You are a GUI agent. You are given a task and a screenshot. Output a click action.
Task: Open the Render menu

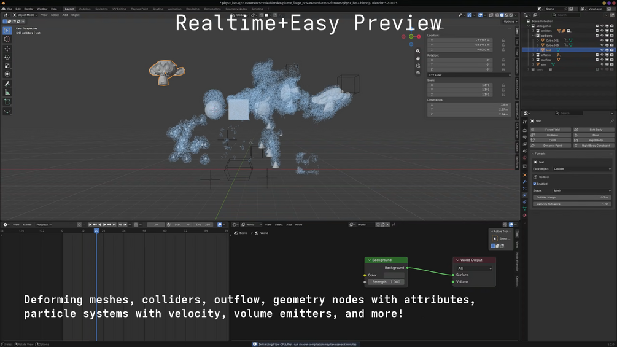(29, 9)
